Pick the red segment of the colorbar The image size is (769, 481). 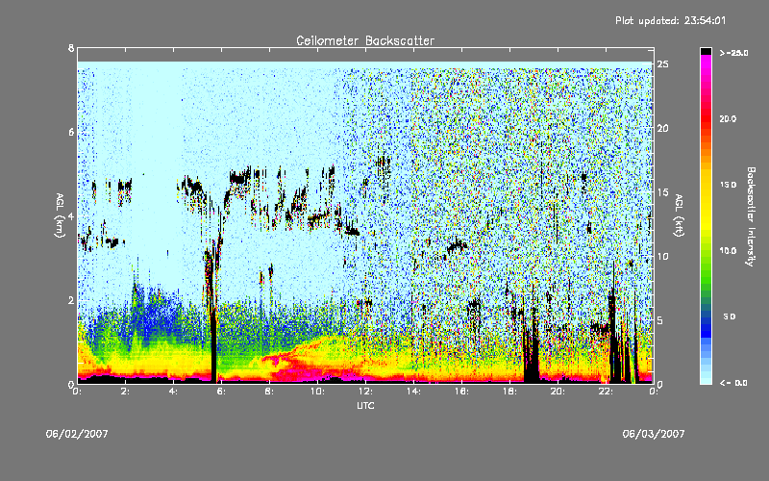706,117
